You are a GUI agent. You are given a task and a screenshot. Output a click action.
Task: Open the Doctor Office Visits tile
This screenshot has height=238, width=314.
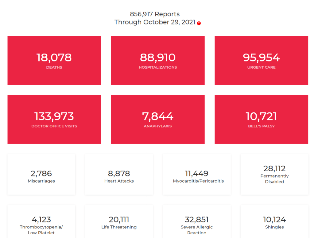(54, 119)
